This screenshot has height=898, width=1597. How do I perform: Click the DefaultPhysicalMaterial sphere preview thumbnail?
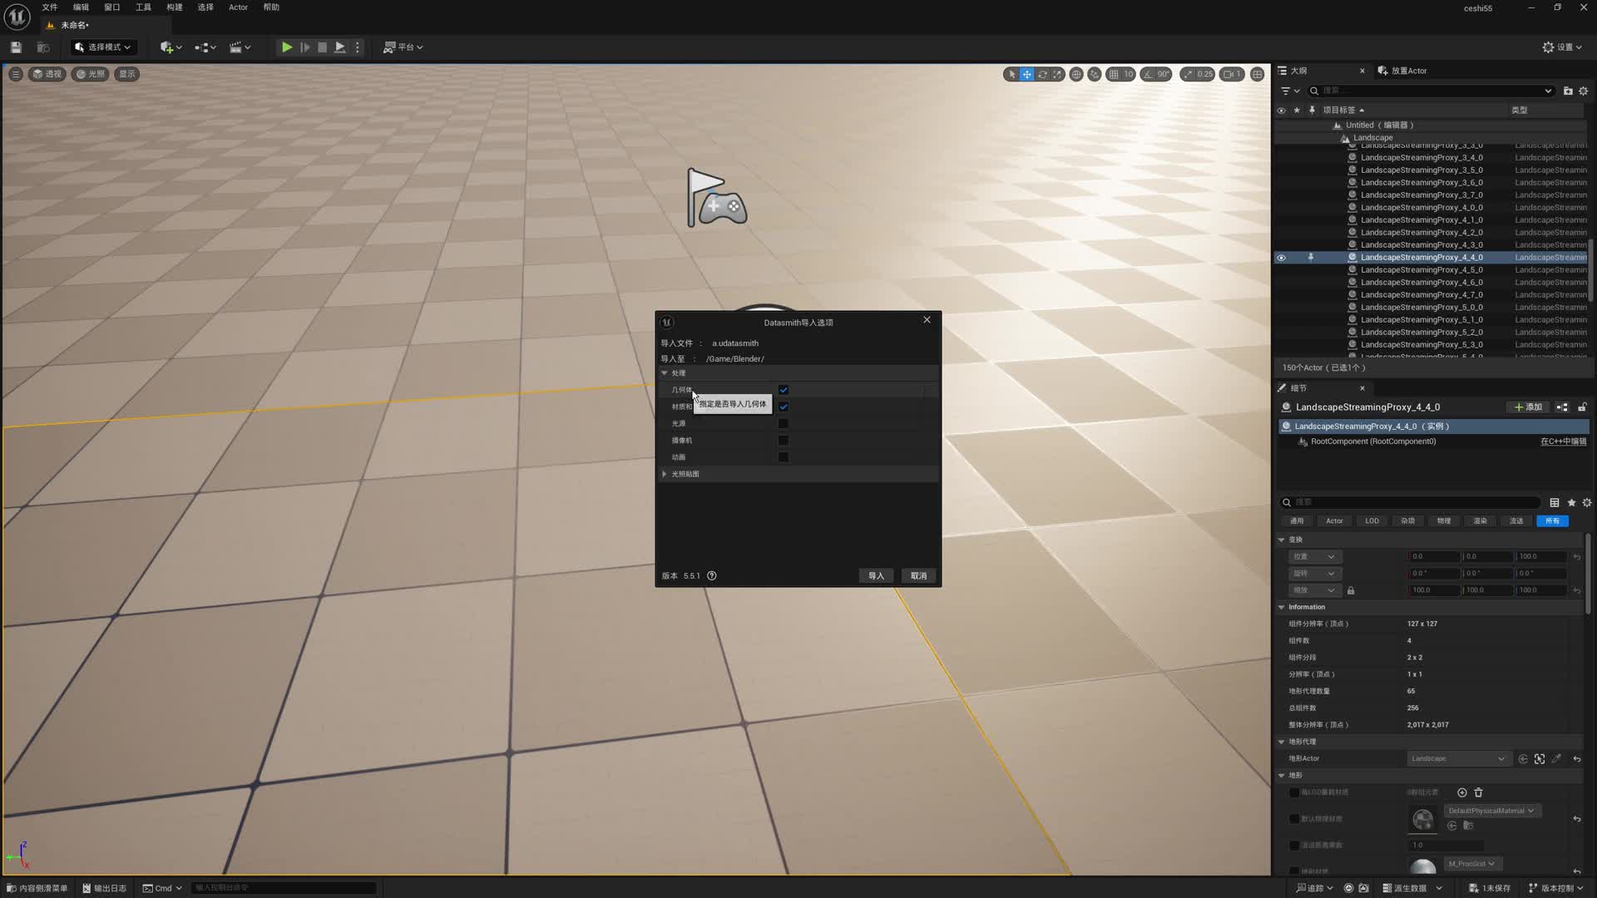point(1423,819)
